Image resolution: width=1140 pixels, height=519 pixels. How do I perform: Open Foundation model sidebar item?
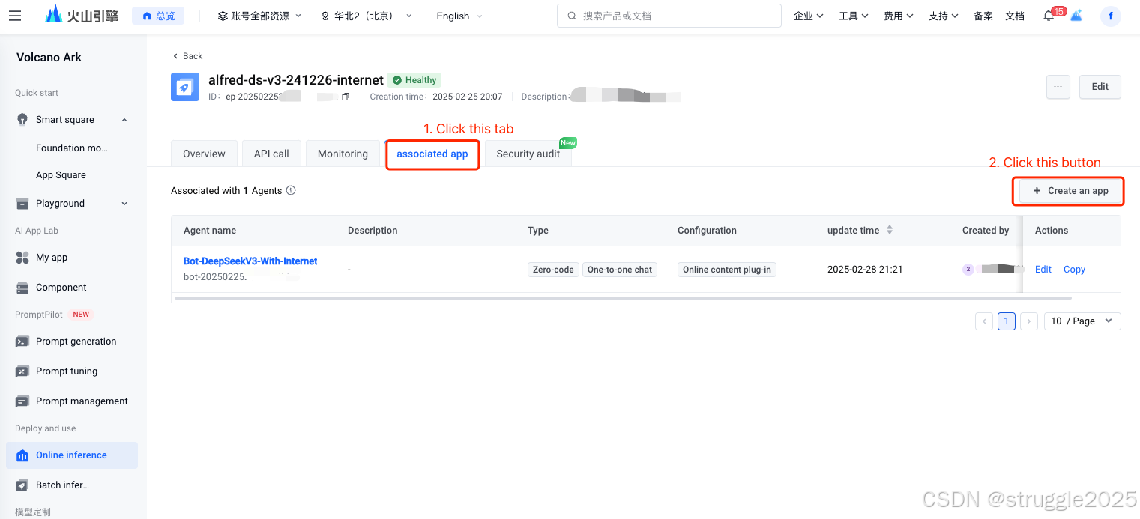[72, 148]
